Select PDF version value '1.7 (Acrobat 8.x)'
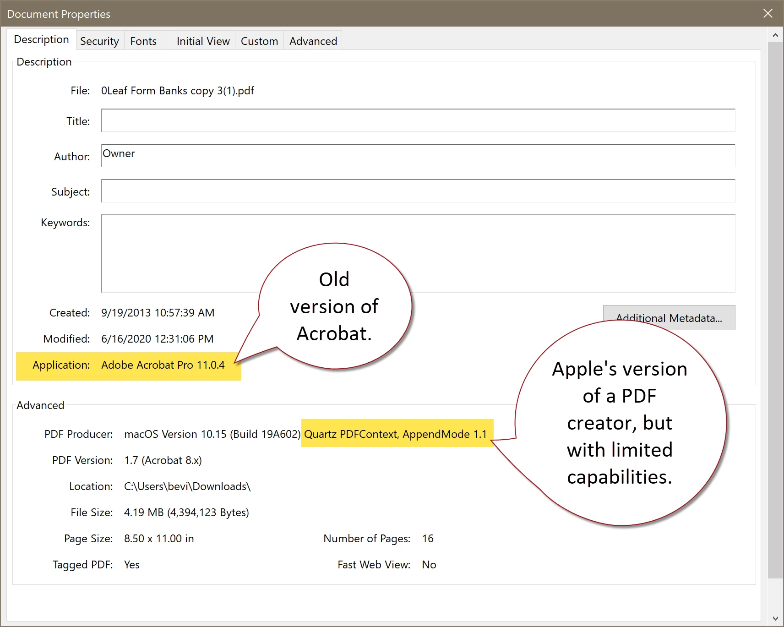The image size is (784, 627). 163,460
